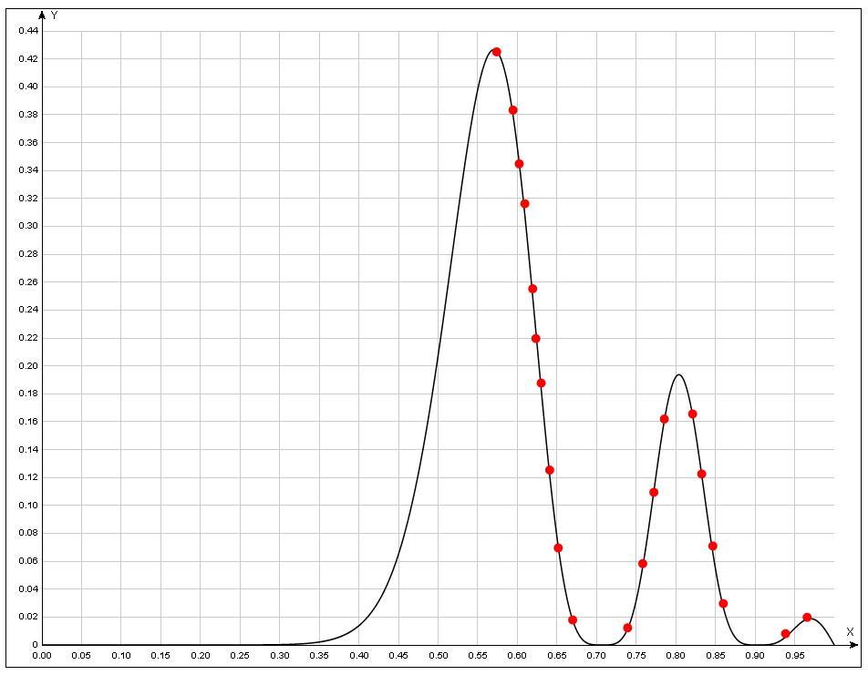Select the red point near x=0.74
The image size is (868, 675).
click(627, 628)
